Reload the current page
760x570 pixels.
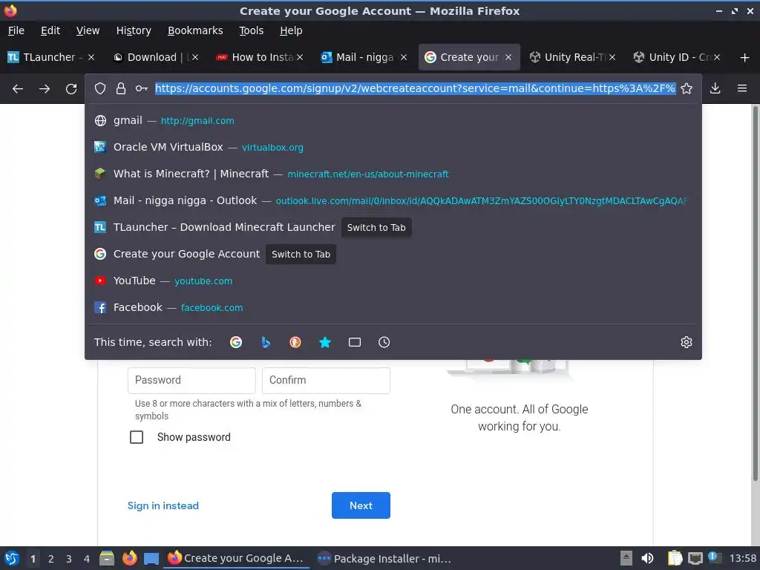[71, 89]
